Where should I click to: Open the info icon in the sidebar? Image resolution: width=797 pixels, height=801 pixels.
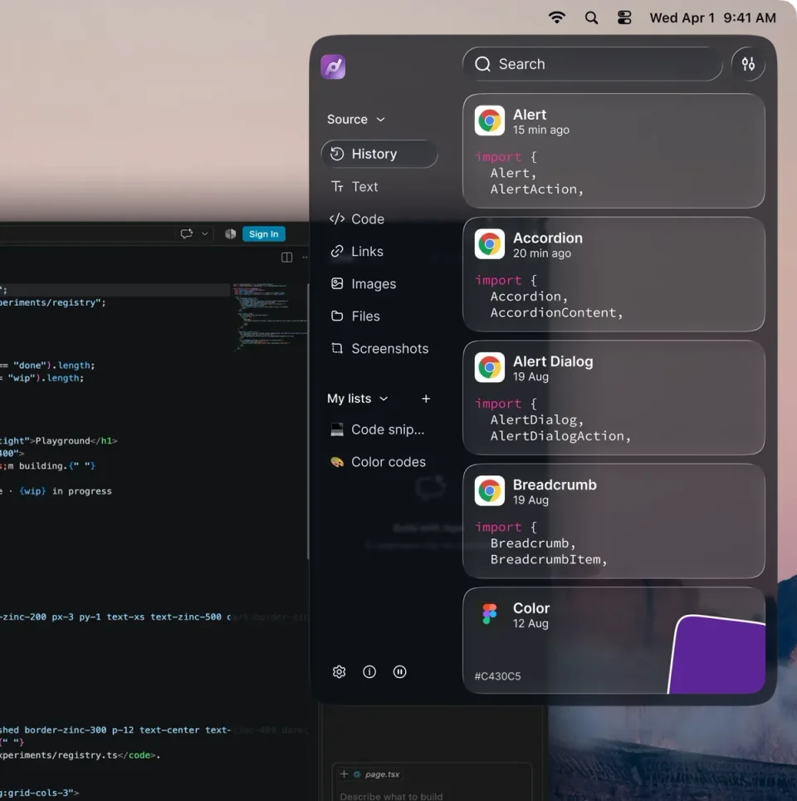pyautogui.click(x=369, y=671)
